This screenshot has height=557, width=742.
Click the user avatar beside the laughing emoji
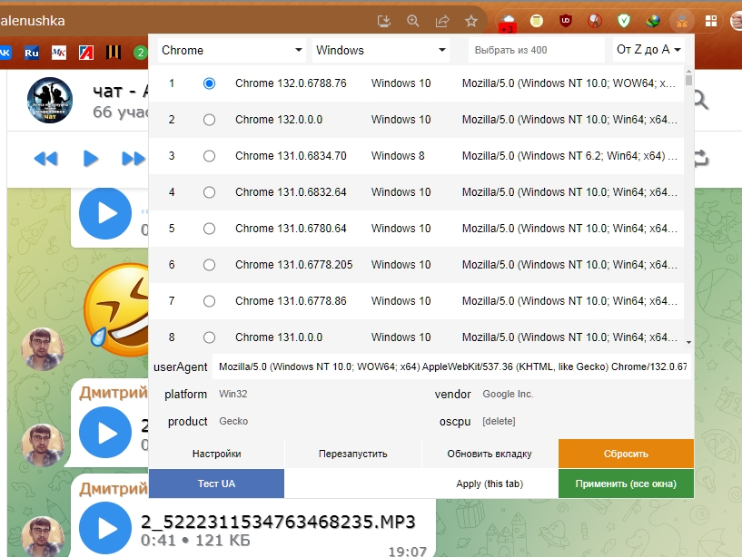[x=43, y=349]
